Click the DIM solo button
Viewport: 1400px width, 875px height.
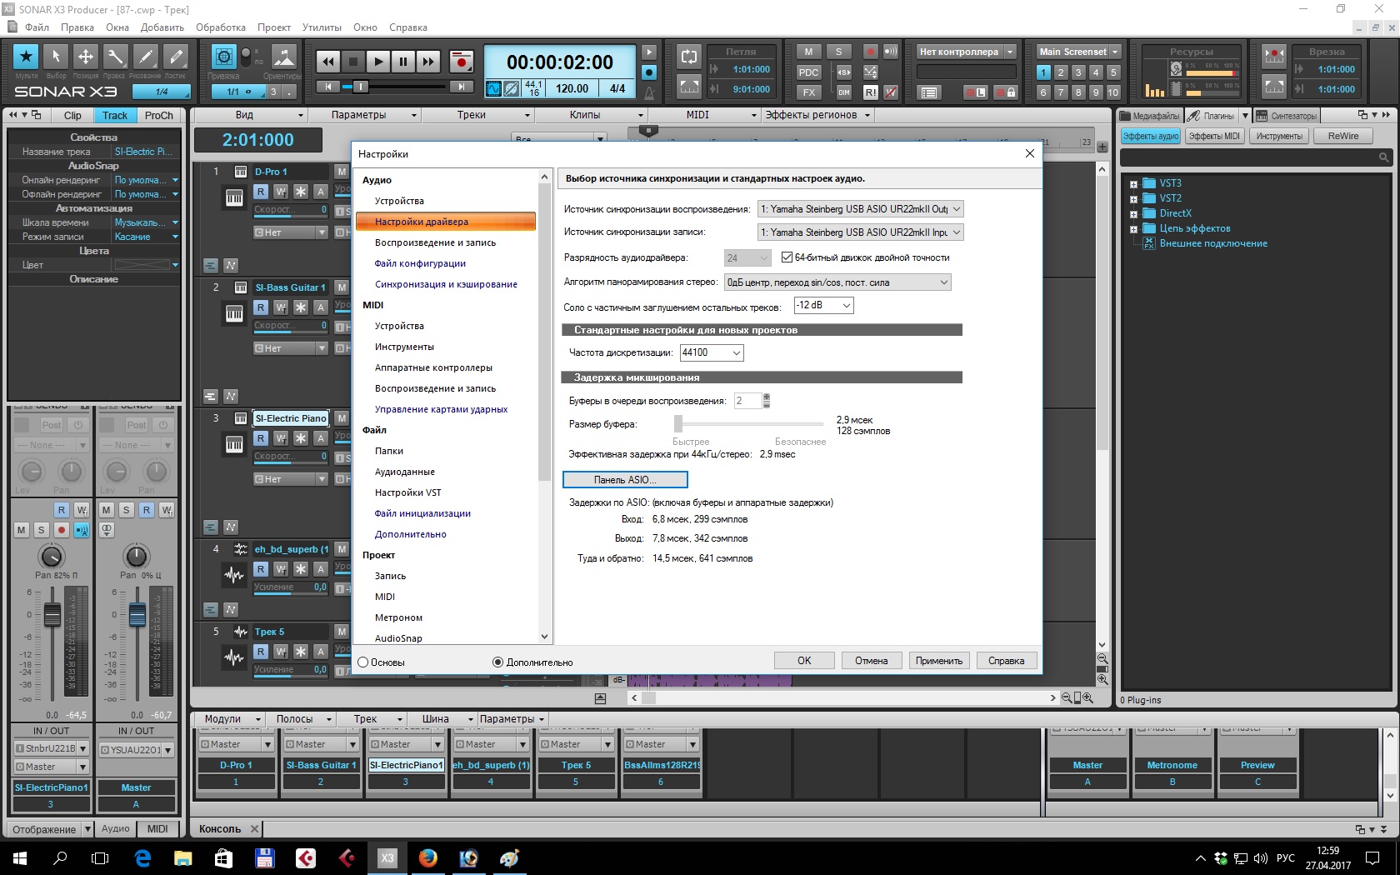coord(844,92)
